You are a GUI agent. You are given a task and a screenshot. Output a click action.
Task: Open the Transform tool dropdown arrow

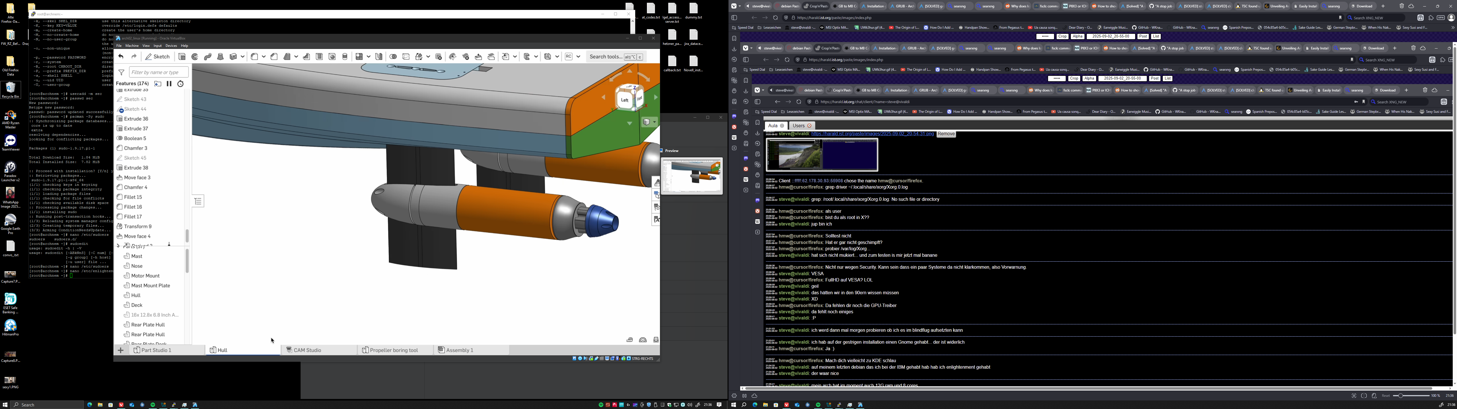coord(428,57)
